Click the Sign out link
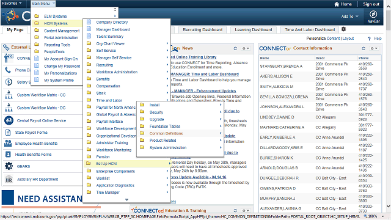This screenshot has width=391, height=220. coord(371,4)
